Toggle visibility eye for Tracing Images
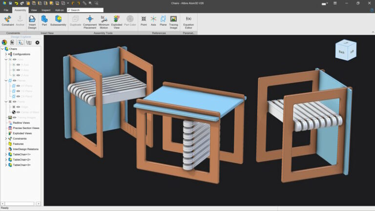This screenshot has width=375, height=211. tap(15, 117)
